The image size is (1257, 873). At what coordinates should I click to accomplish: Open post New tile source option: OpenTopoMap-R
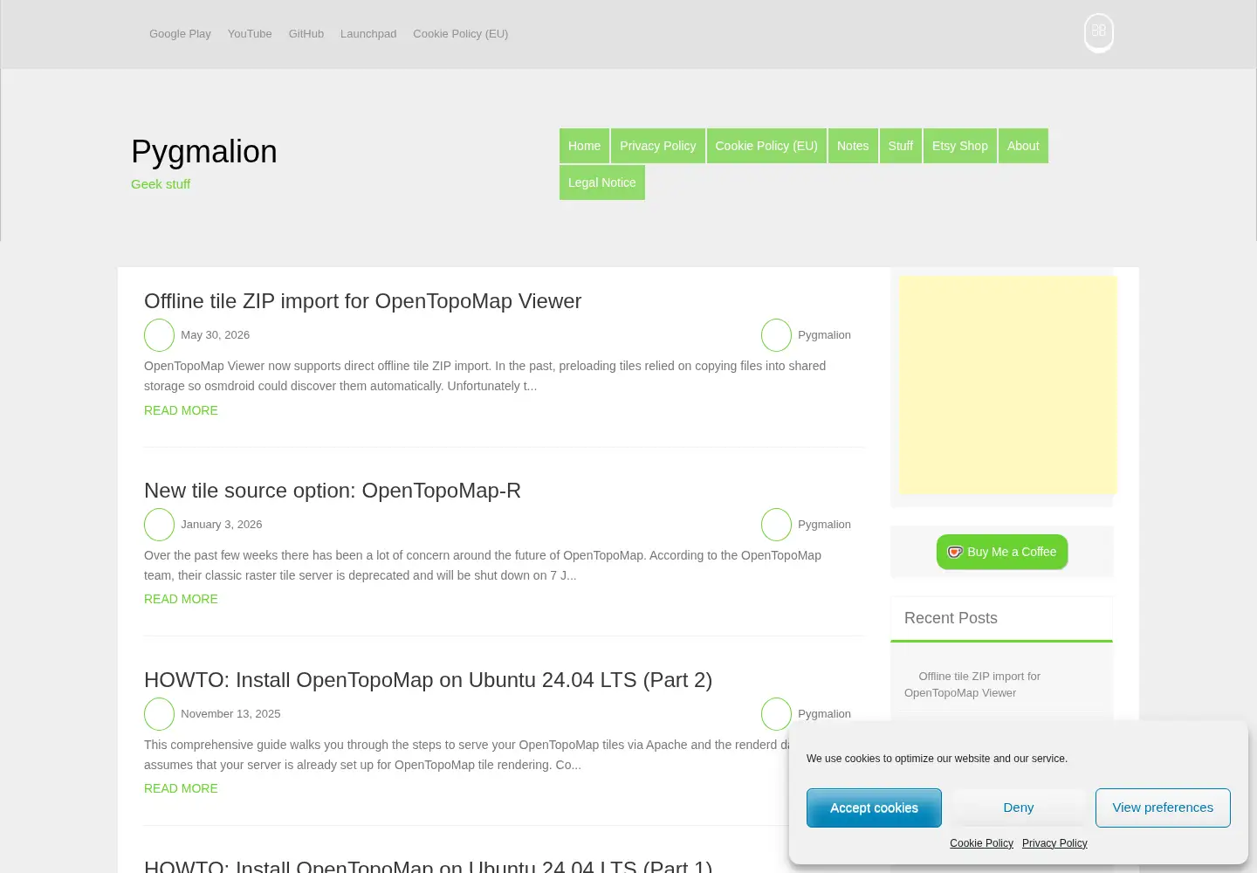pyautogui.click(x=333, y=491)
